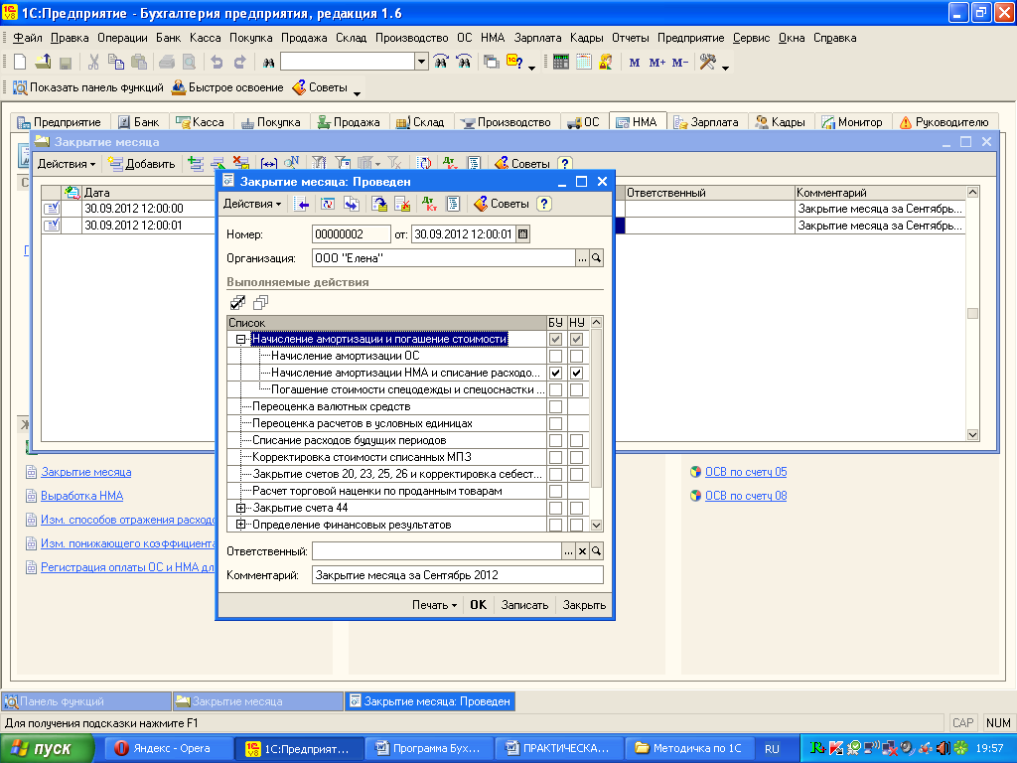Screen dimensions: 1017x763
Task: Open the Сервис menu
Action: coord(751,38)
